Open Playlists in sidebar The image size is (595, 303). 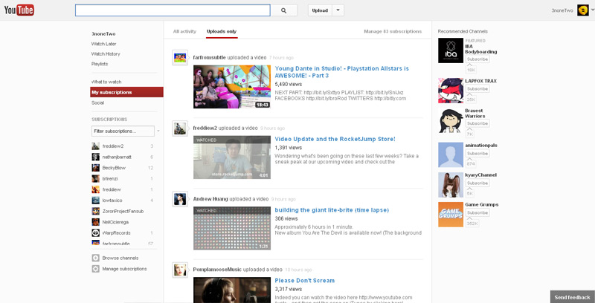pos(100,64)
